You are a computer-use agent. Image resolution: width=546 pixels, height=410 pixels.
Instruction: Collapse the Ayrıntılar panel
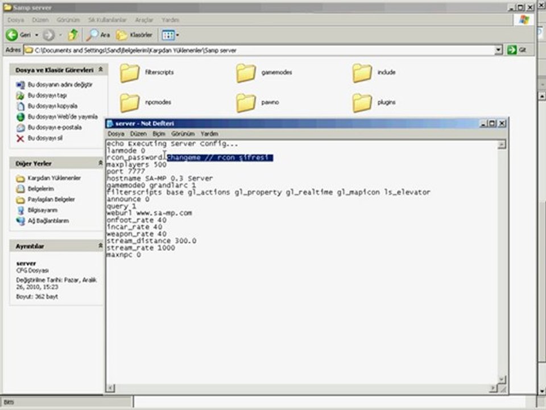pyautogui.click(x=100, y=246)
